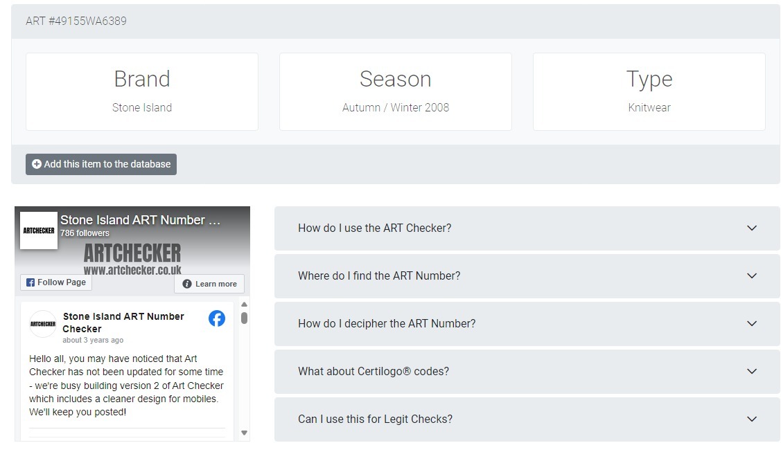Expand Can I use this for Legit Checks

tap(527, 419)
